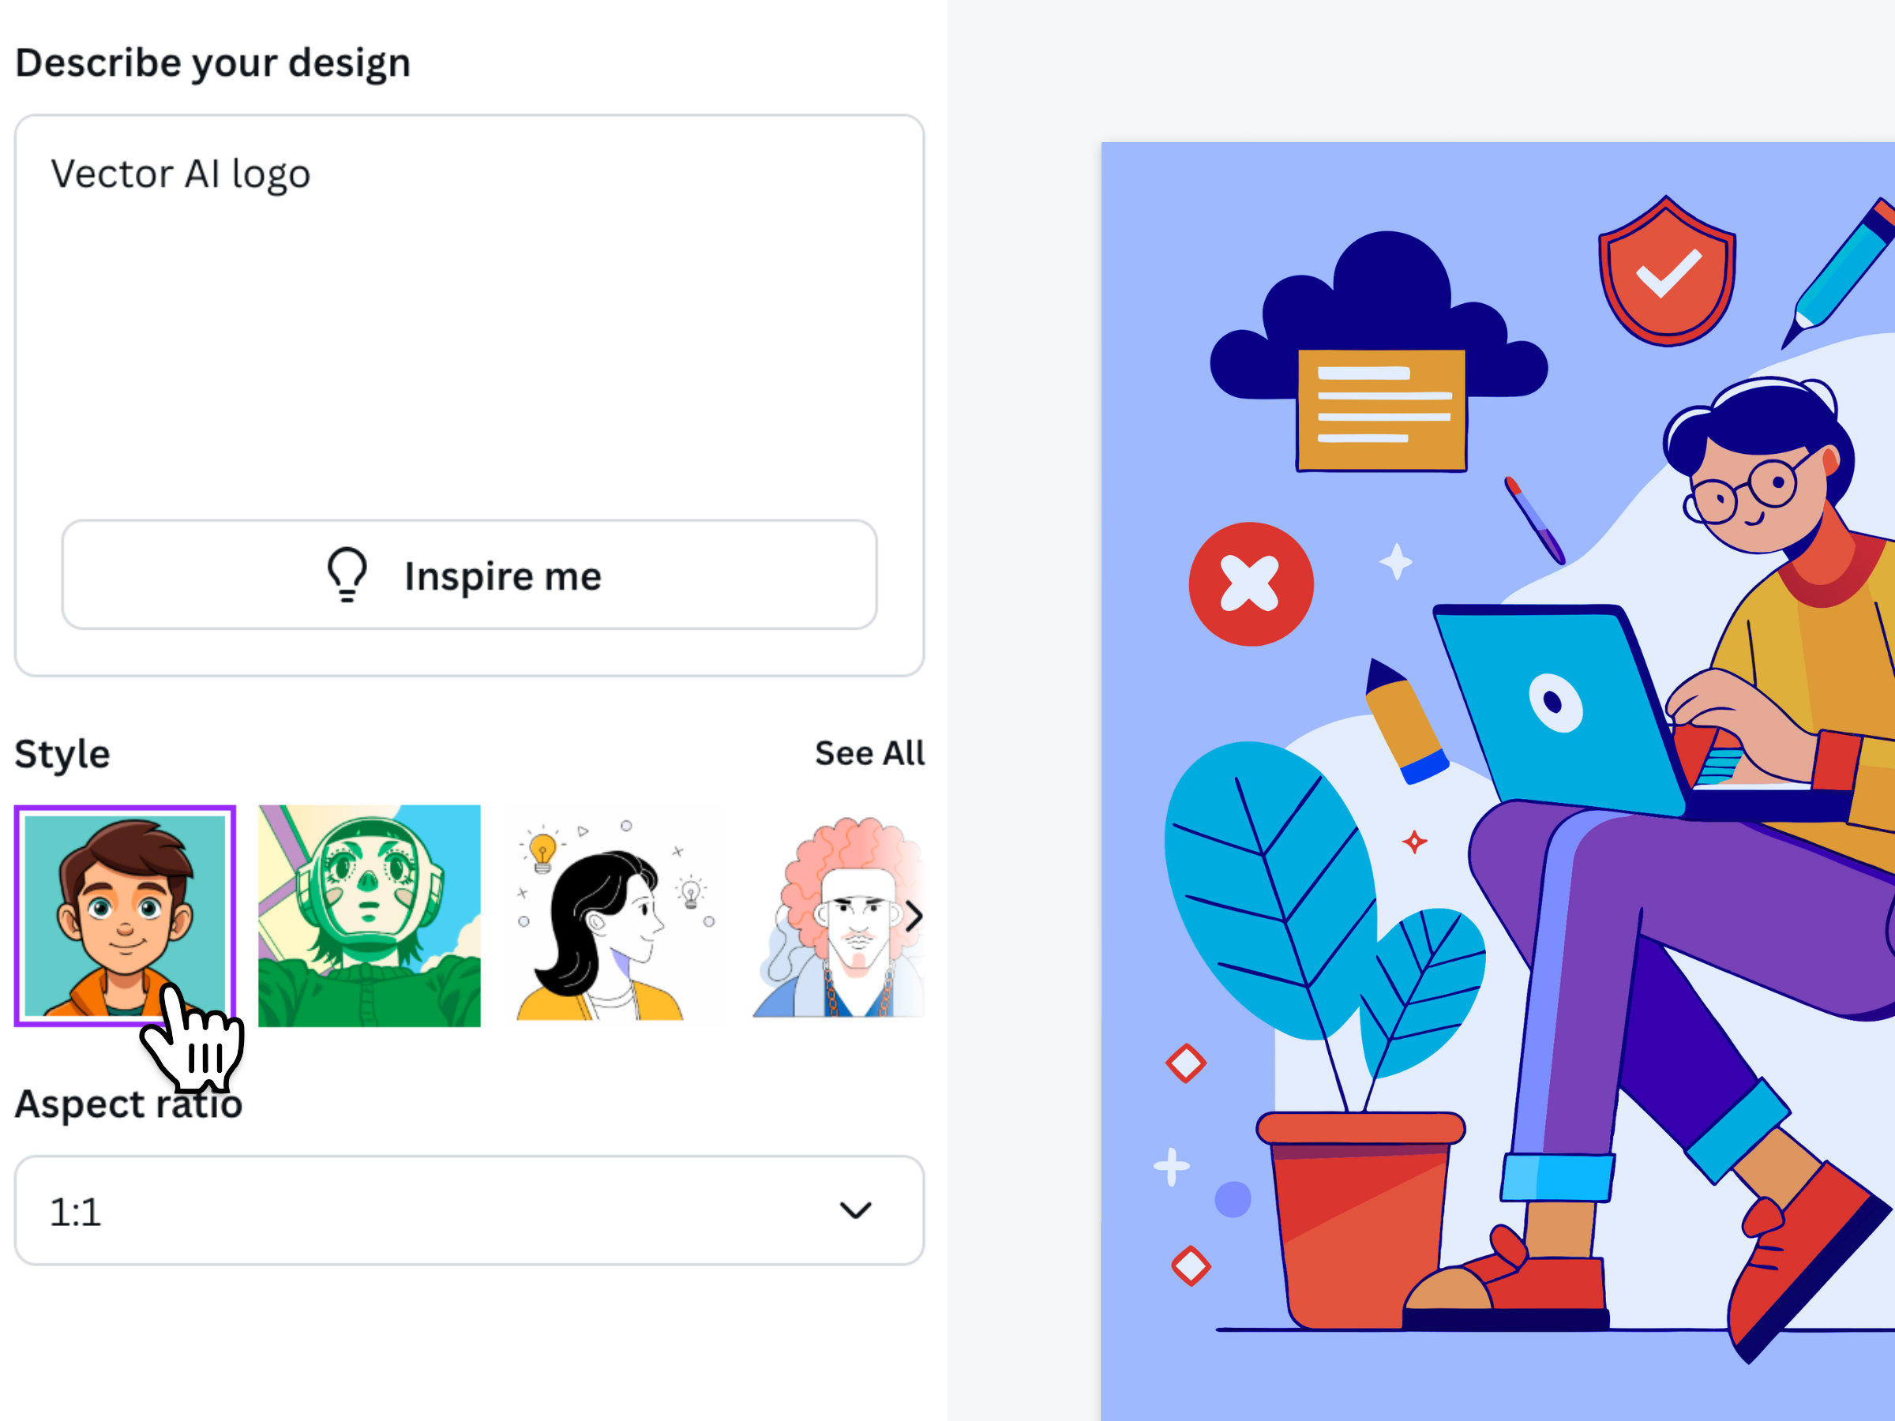Click the right chevron to show more styles
This screenshot has width=1895, height=1421.
tap(914, 917)
